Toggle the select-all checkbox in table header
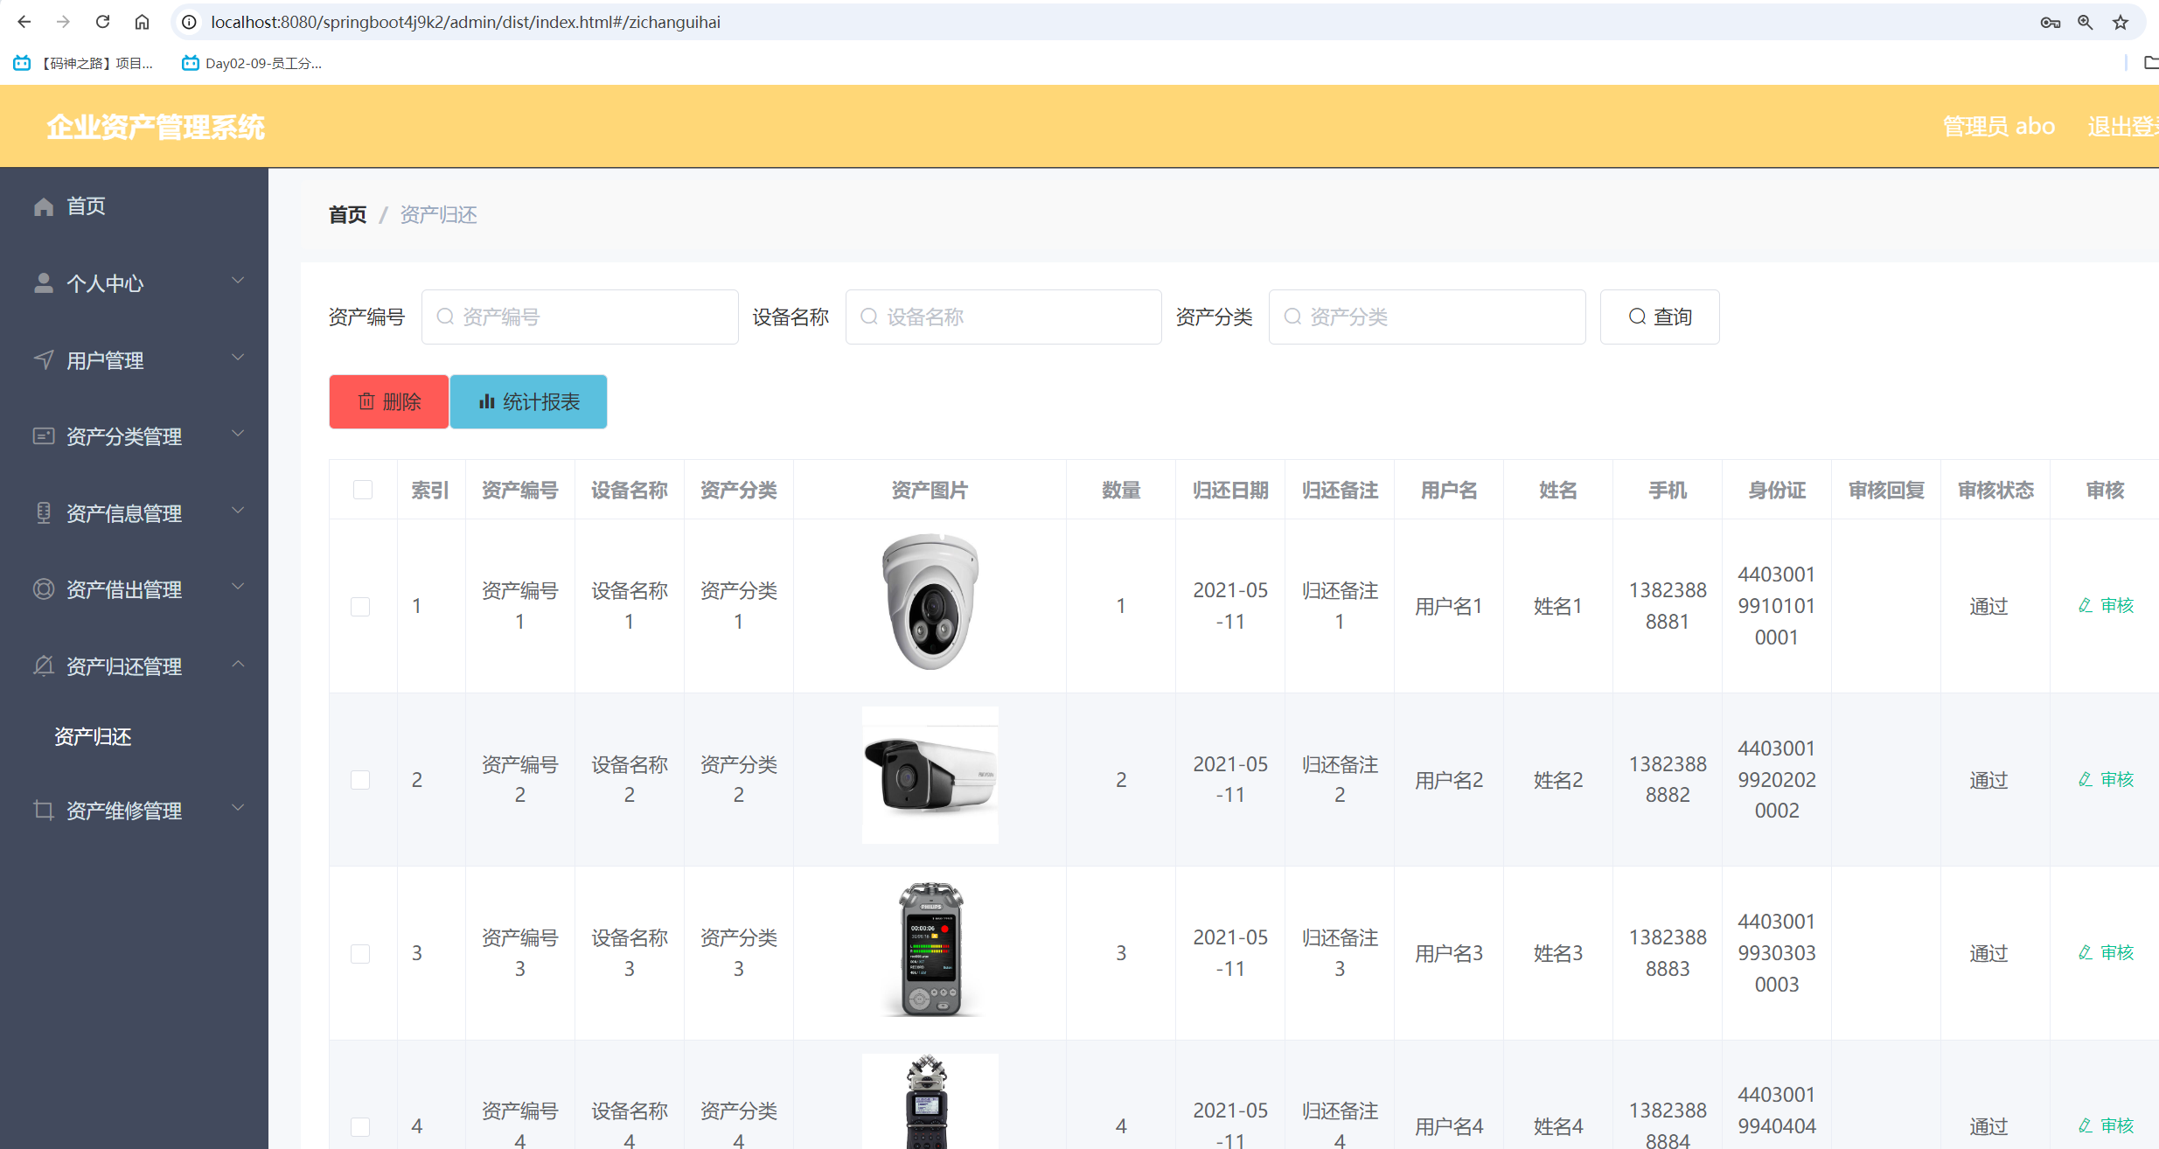The height and width of the screenshot is (1149, 2159). (x=362, y=490)
